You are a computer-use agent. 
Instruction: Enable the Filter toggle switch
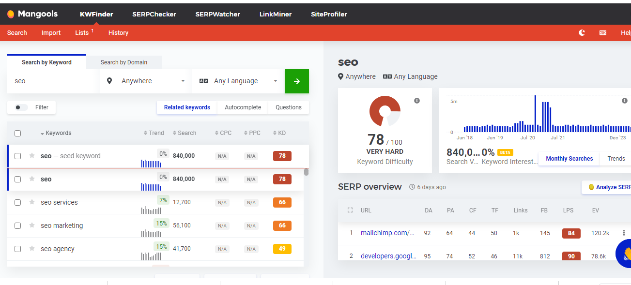pos(21,107)
